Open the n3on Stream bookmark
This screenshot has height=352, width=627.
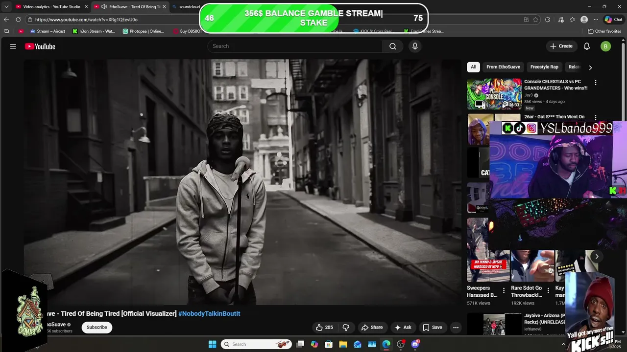94,31
